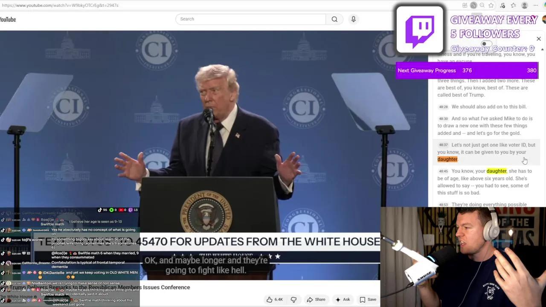Click the streamer webcam overlay
Screen dimensions: 546x307
click(463, 257)
